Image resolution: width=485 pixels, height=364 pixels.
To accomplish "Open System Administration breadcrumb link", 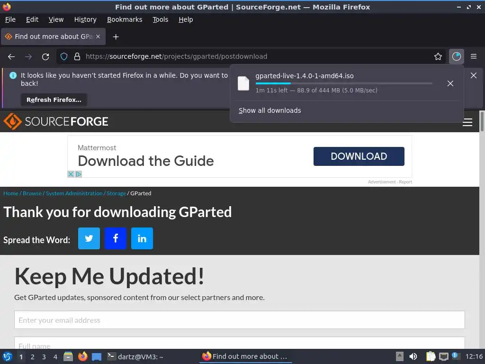I will coord(74,193).
